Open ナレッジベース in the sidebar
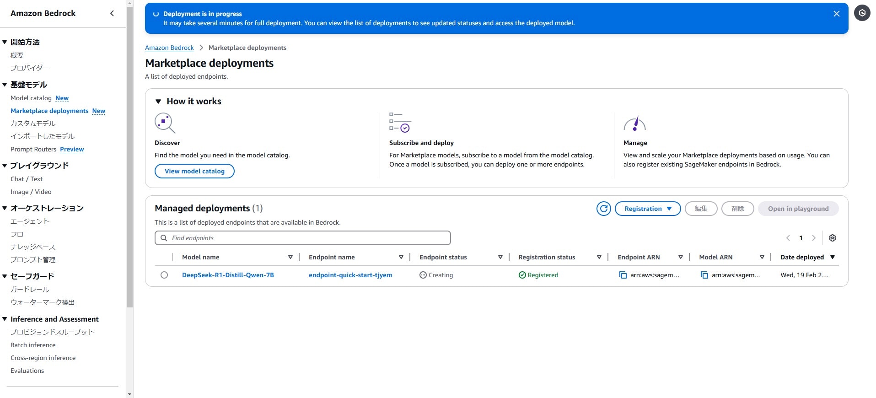The width and height of the screenshot is (876, 398). point(33,247)
